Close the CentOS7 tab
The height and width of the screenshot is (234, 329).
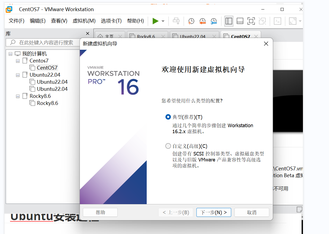(x=256, y=36)
